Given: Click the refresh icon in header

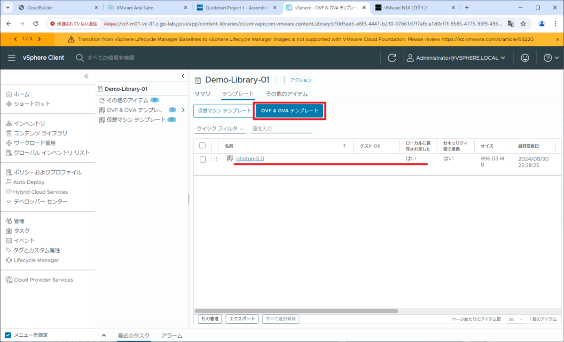Looking at the screenshot, I should click(392, 58).
